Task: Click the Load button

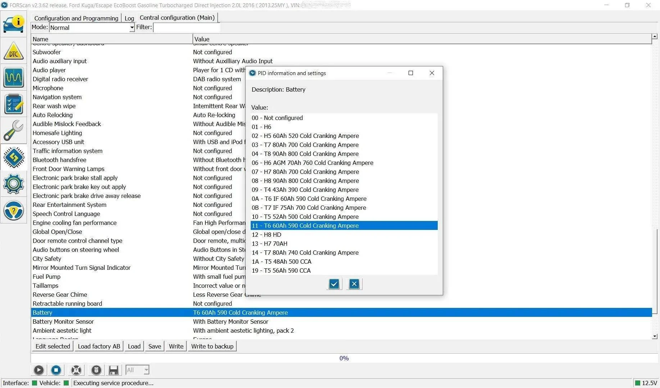Action: 134,346
